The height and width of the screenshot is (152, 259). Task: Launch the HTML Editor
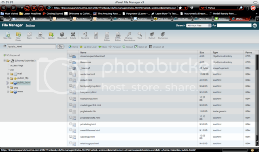point(118,36)
